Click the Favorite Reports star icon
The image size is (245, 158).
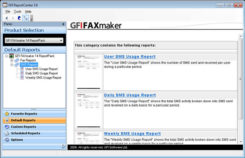tap(7, 114)
